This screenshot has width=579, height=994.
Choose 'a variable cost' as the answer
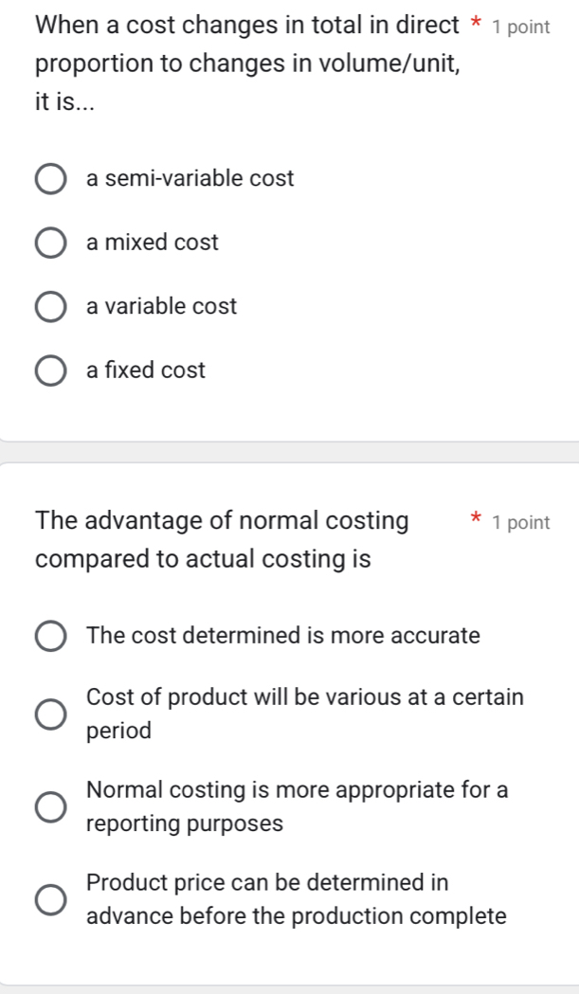pyautogui.click(x=50, y=306)
